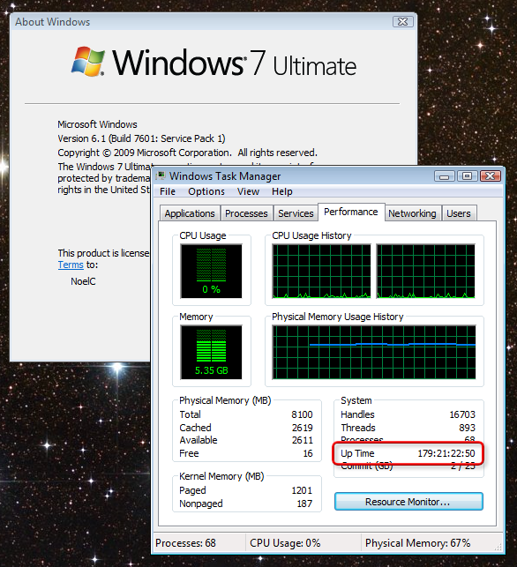Open the View menu in Task Manager
The image size is (517, 567).
pos(248,191)
